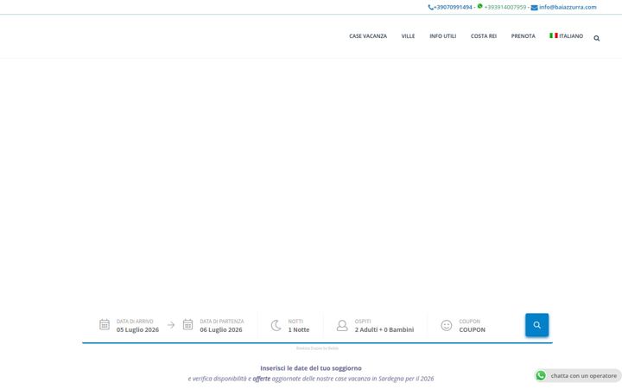Screen dimensions: 622x389
Task: Select the PRENOTA menu item
Action: pyautogui.click(x=523, y=36)
